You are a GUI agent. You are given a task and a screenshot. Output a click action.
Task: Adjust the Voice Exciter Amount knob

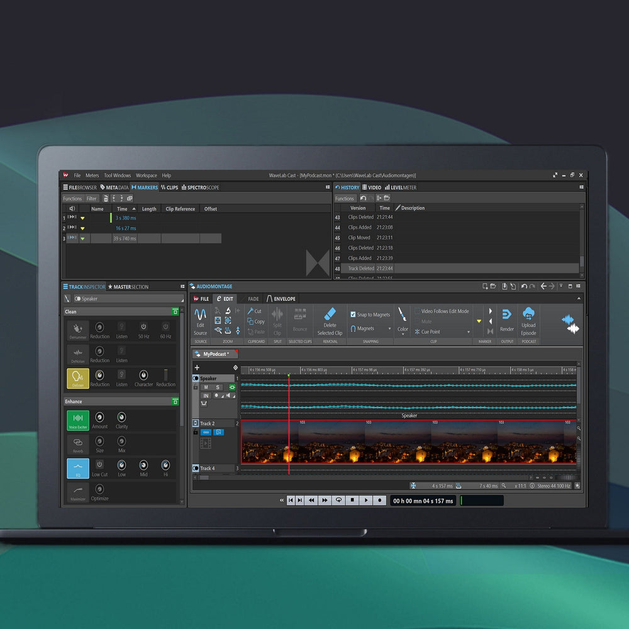(99, 417)
